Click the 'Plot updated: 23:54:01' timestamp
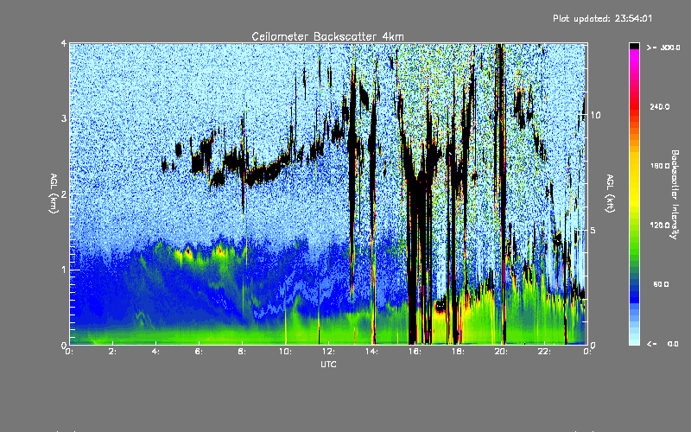This screenshot has height=432, width=691. pos(602,18)
